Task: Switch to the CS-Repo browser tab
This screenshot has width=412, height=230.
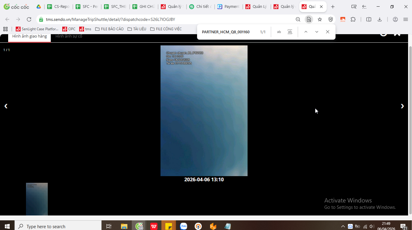Action: coord(58,7)
